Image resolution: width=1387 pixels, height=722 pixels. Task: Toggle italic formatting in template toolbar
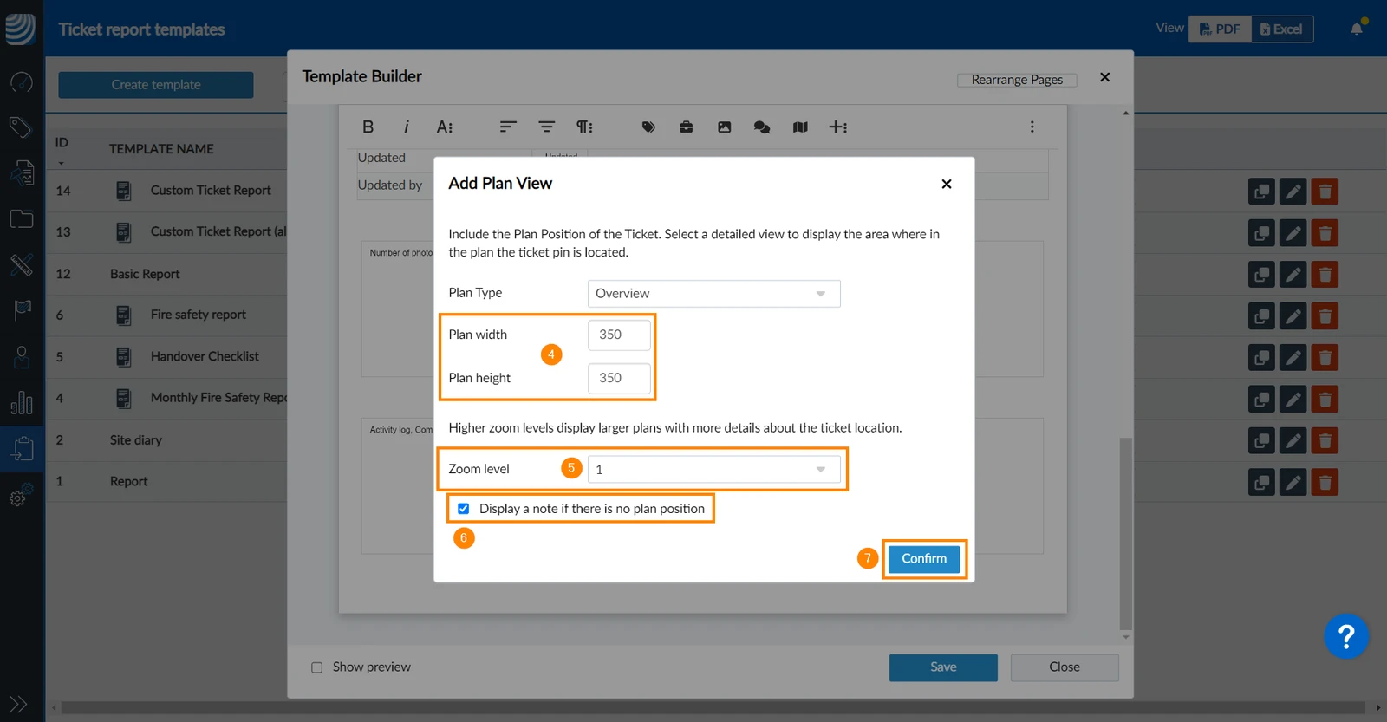pyautogui.click(x=406, y=127)
